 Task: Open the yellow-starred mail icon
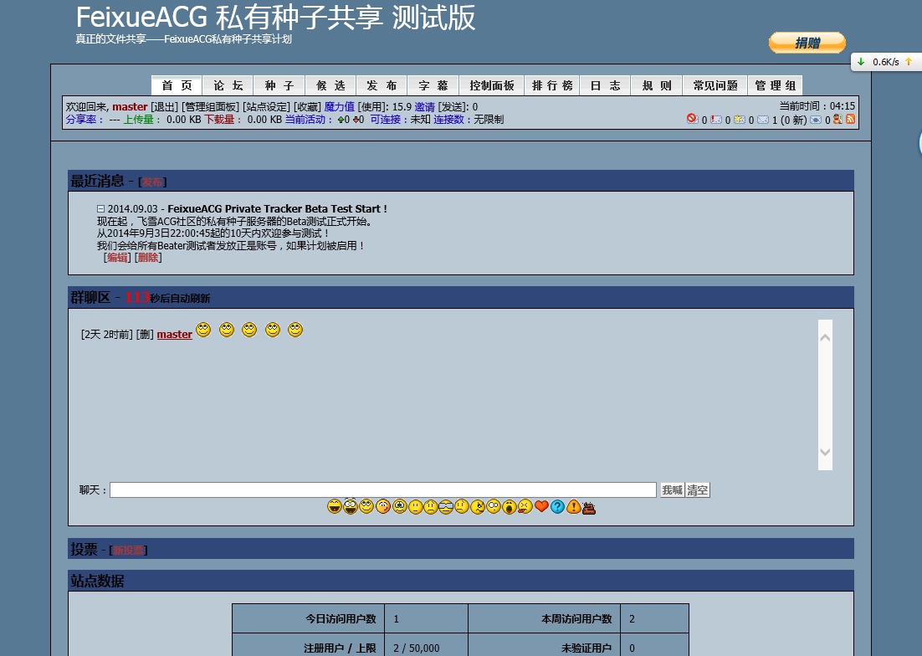(x=740, y=120)
